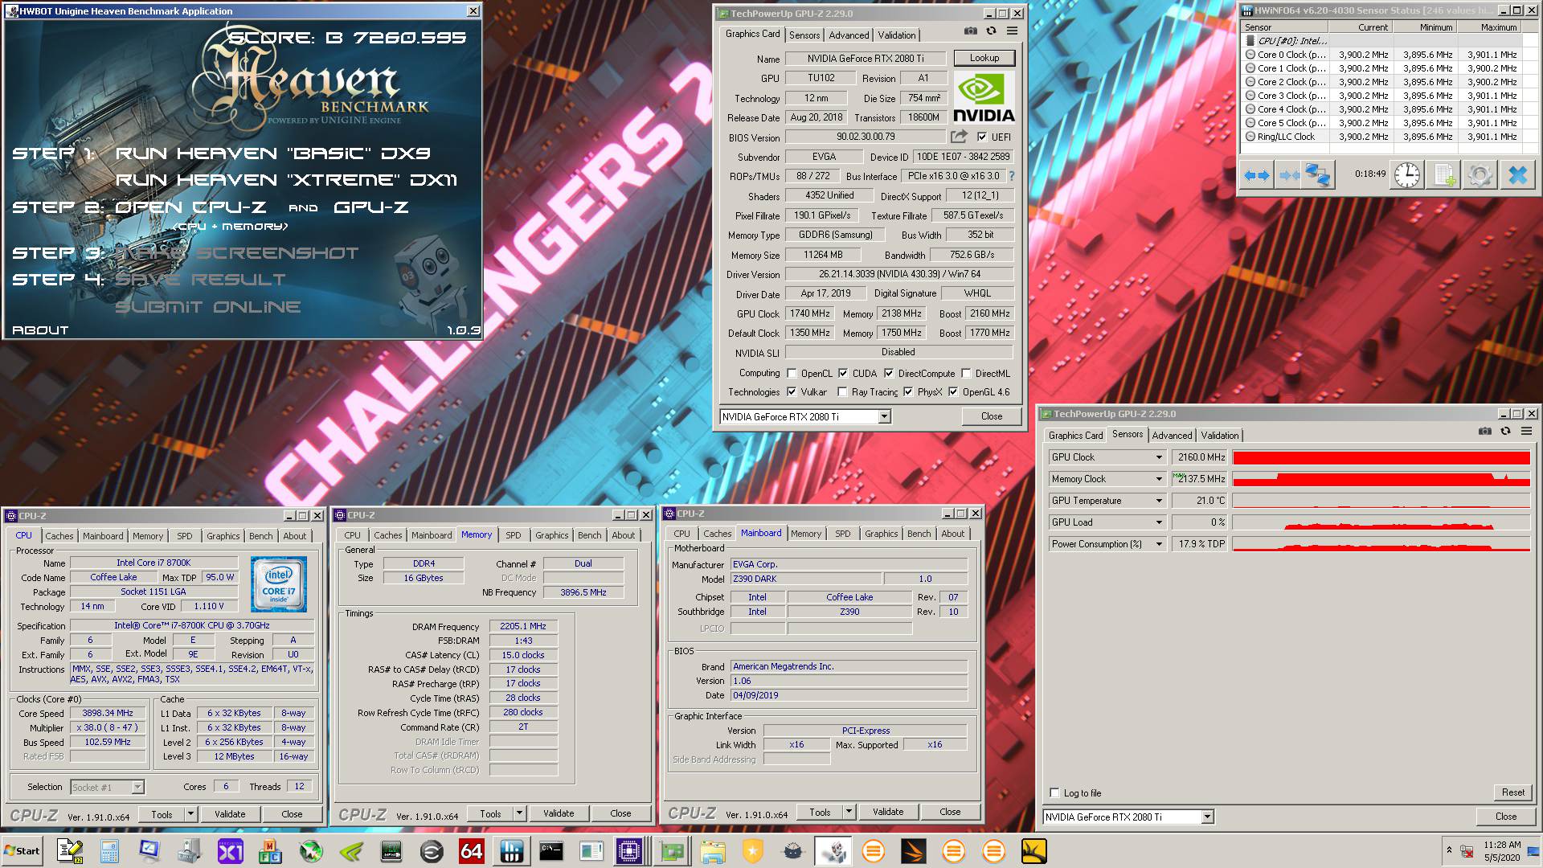Screen dimensions: 1543x868
Task: Open GPU selector dropdown in GPU-Z Sensors window
Action: tap(1207, 817)
